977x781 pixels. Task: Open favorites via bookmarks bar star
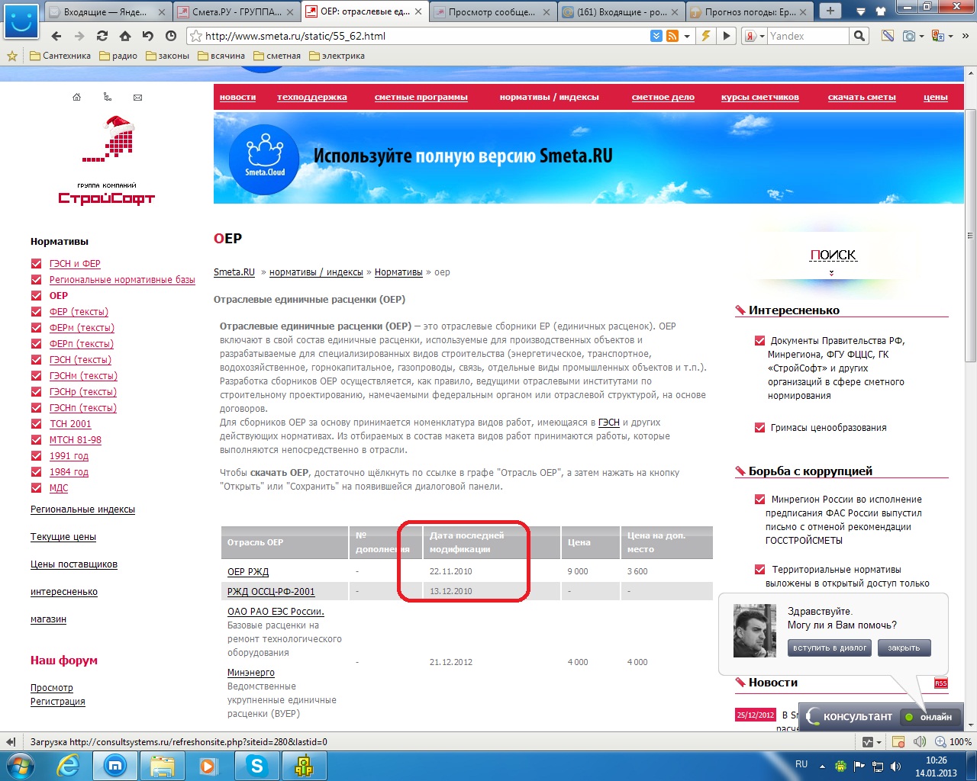(11, 56)
